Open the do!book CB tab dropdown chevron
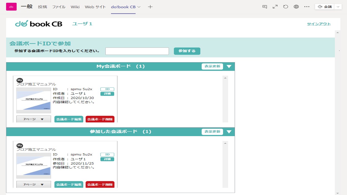 pos(139,7)
